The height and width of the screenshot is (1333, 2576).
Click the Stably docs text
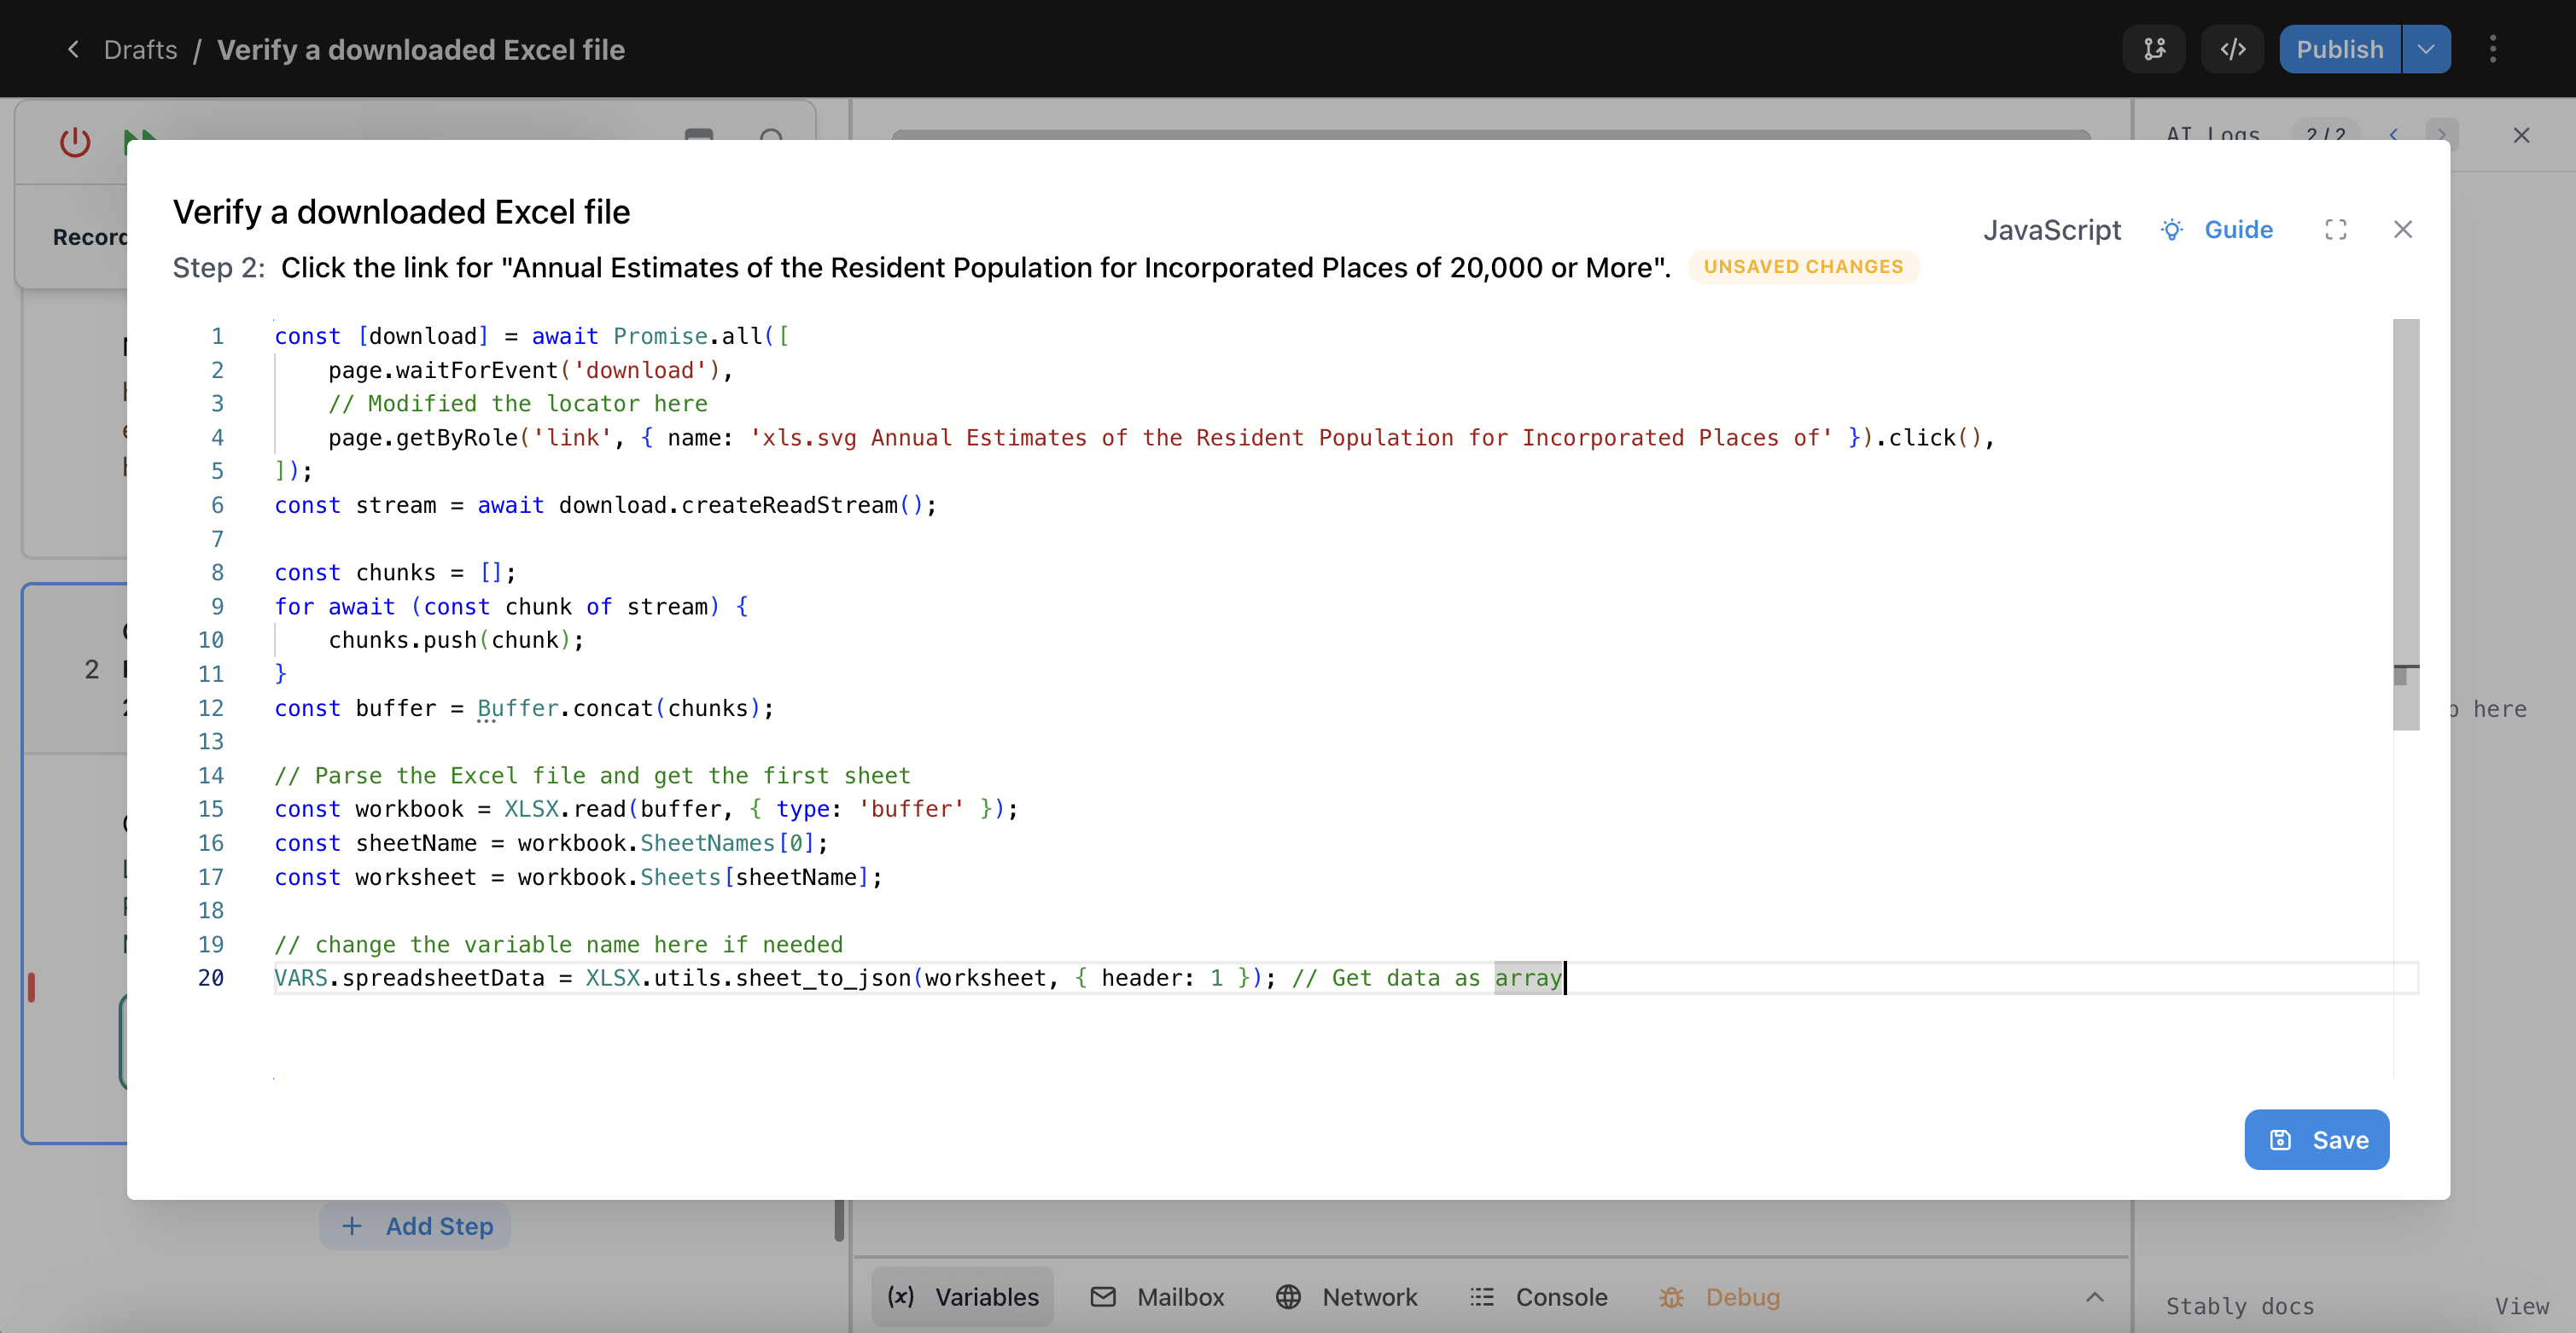point(2240,1306)
